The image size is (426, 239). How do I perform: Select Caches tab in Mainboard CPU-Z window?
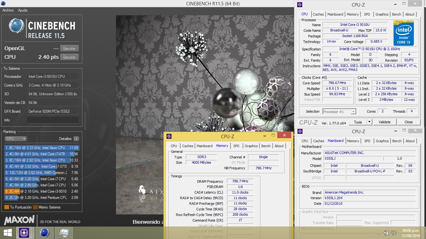[319, 141]
